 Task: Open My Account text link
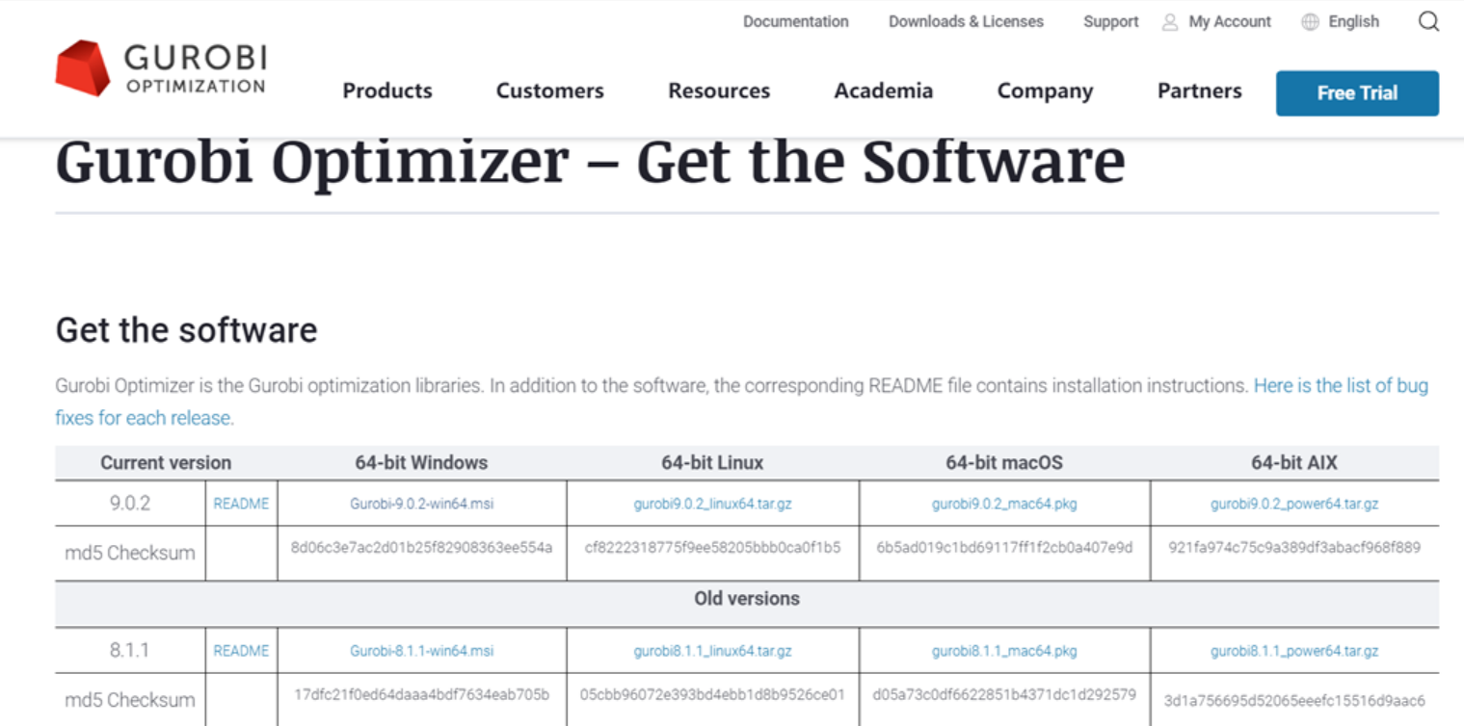[x=1230, y=21]
